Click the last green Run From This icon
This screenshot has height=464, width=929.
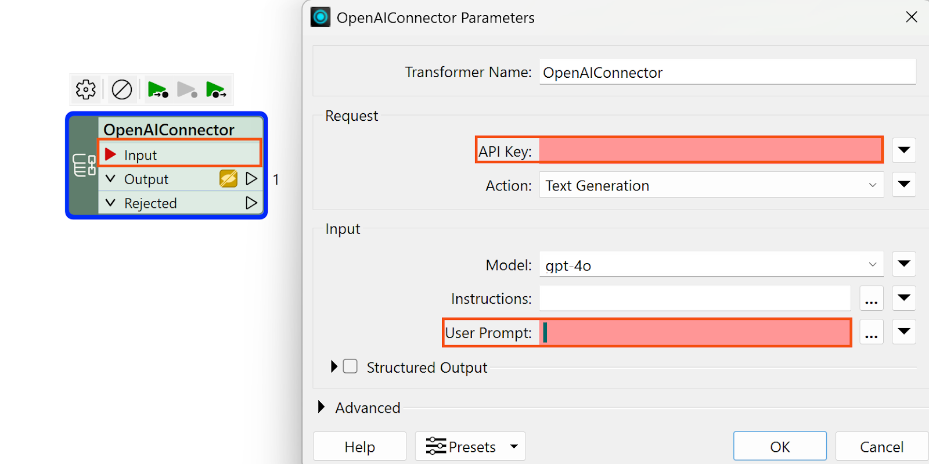216,89
